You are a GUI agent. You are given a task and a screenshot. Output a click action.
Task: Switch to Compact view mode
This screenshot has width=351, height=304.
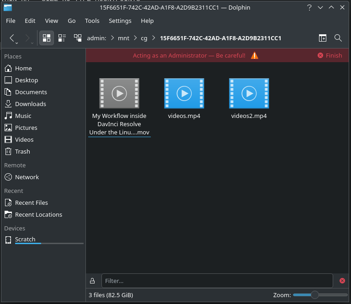62,38
